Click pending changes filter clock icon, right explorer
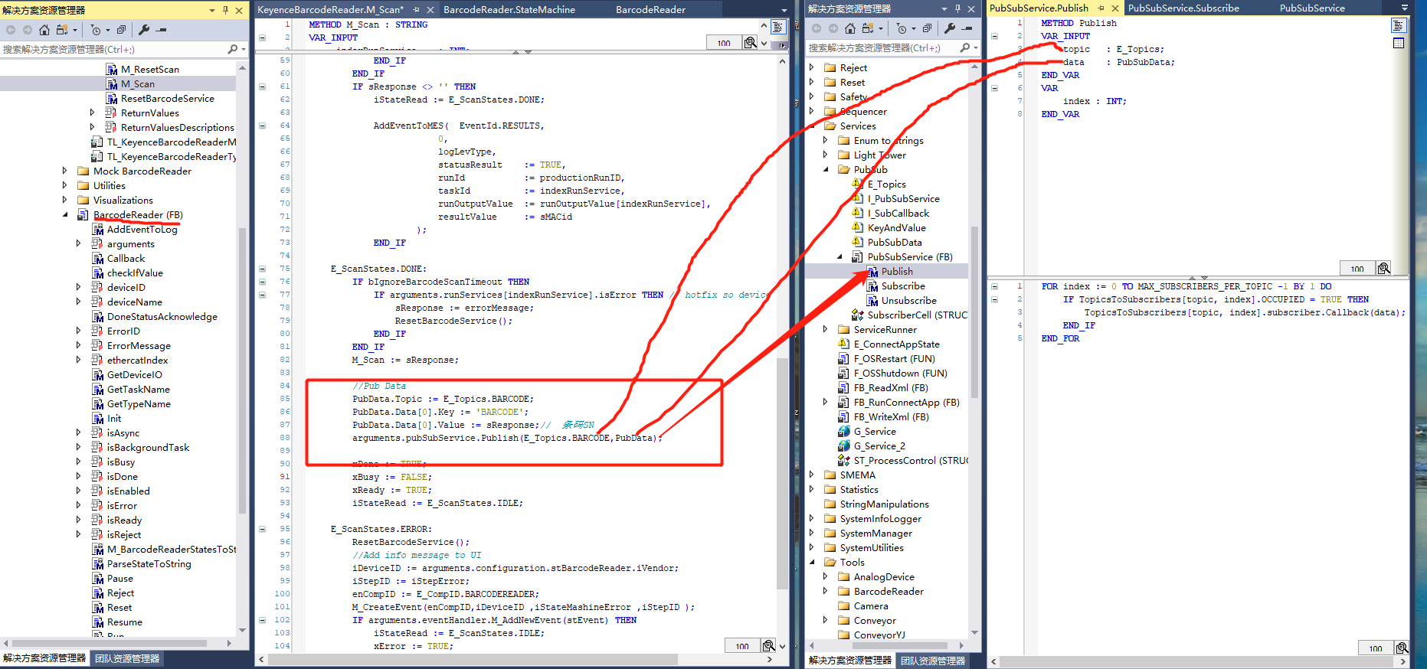Image resolution: width=1427 pixels, height=669 pixels. pyautogui.click(x=902, y=28)
